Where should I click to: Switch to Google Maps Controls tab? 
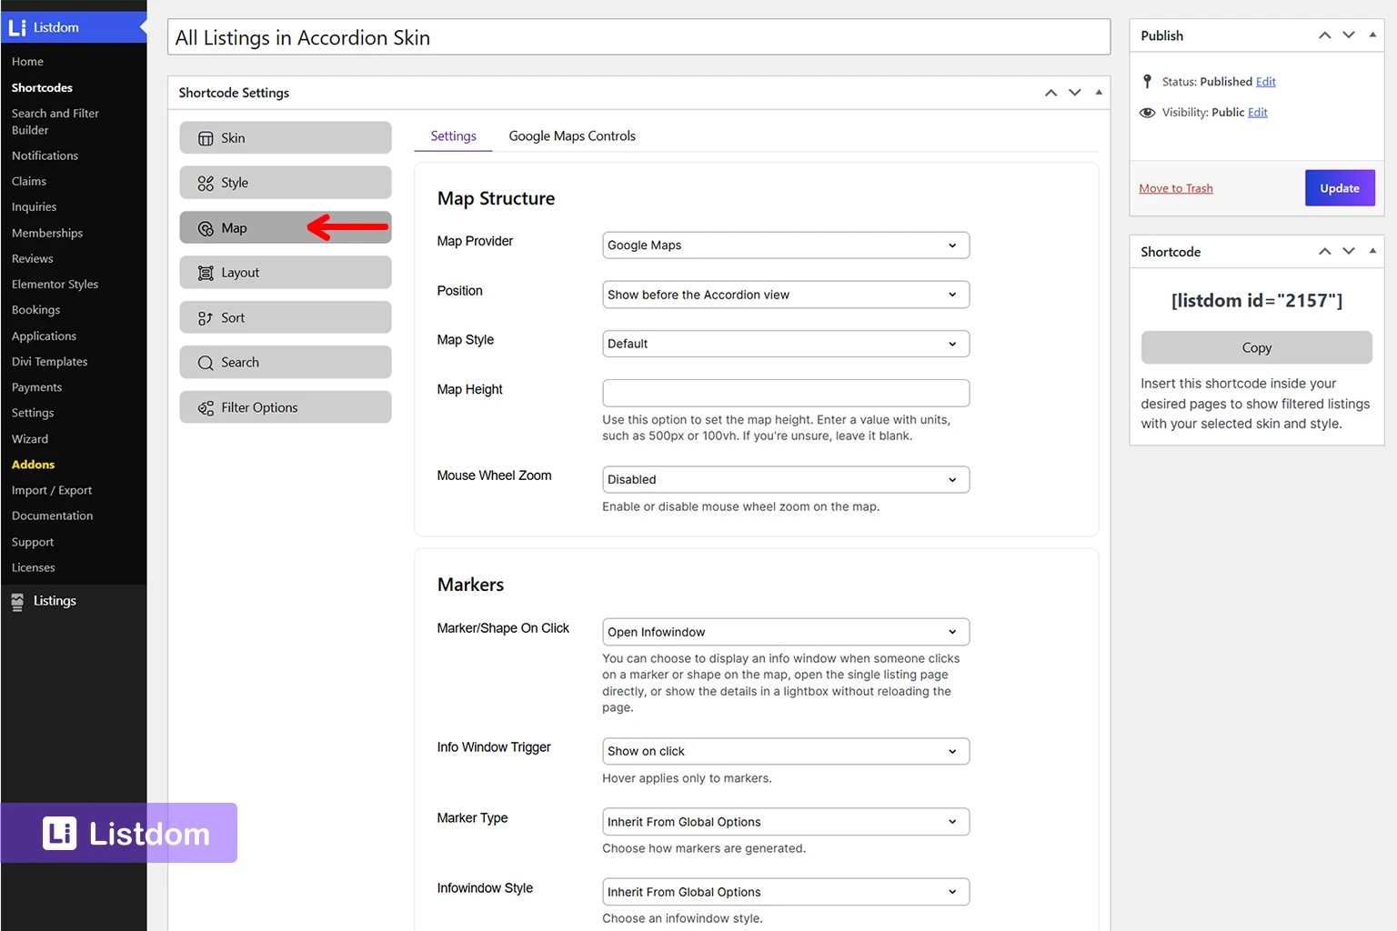tap(572, 136)
